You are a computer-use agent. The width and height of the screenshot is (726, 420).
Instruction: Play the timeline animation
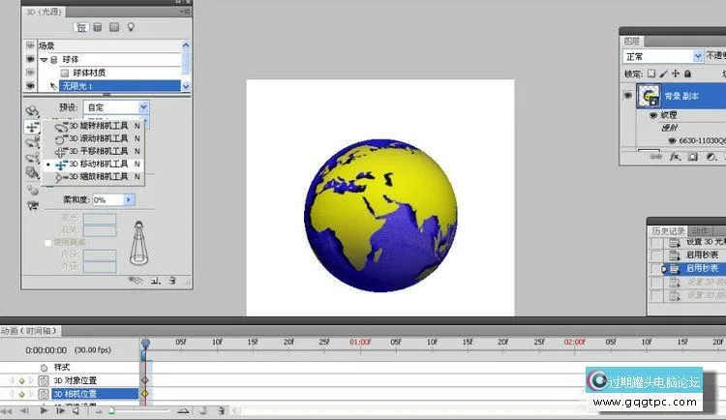[x=44, y=410]
